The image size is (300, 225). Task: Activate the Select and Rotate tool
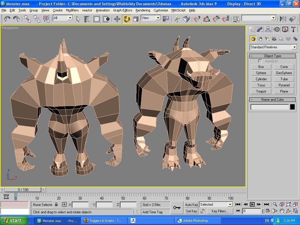click(127, 19)
